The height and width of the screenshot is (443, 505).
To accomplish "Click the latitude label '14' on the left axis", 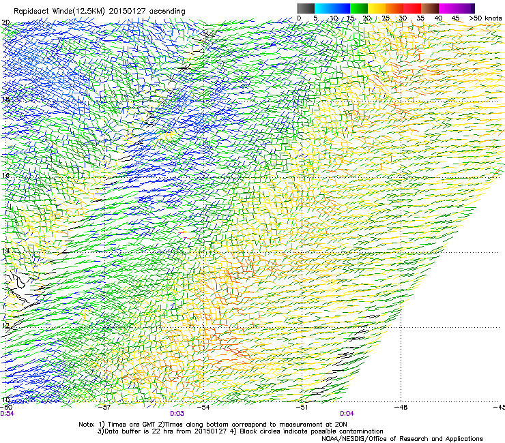I will tap(5, 251).
